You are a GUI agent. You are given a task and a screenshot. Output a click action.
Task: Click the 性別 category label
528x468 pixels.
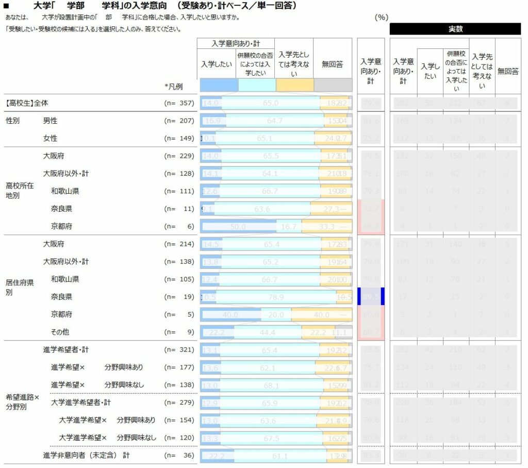point(12,121)
